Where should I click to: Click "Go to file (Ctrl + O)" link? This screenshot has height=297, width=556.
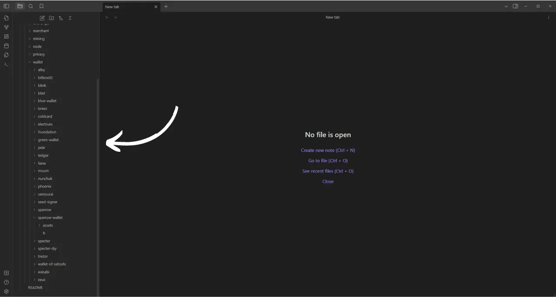click(x=328, y=161)
